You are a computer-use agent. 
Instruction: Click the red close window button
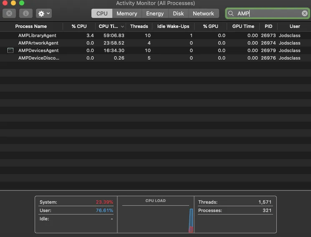tap(5, 3)
